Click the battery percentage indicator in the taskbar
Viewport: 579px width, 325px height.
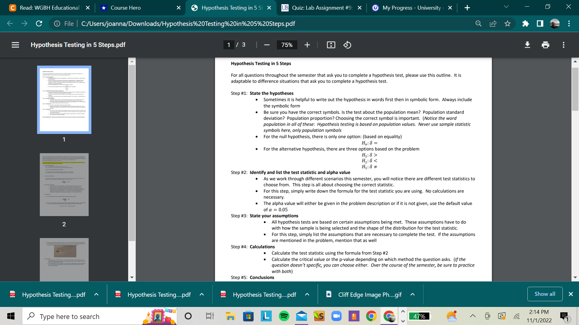click(419, 316)
